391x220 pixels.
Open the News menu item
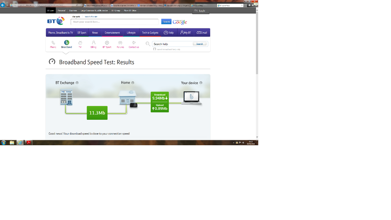pos(95,32)
